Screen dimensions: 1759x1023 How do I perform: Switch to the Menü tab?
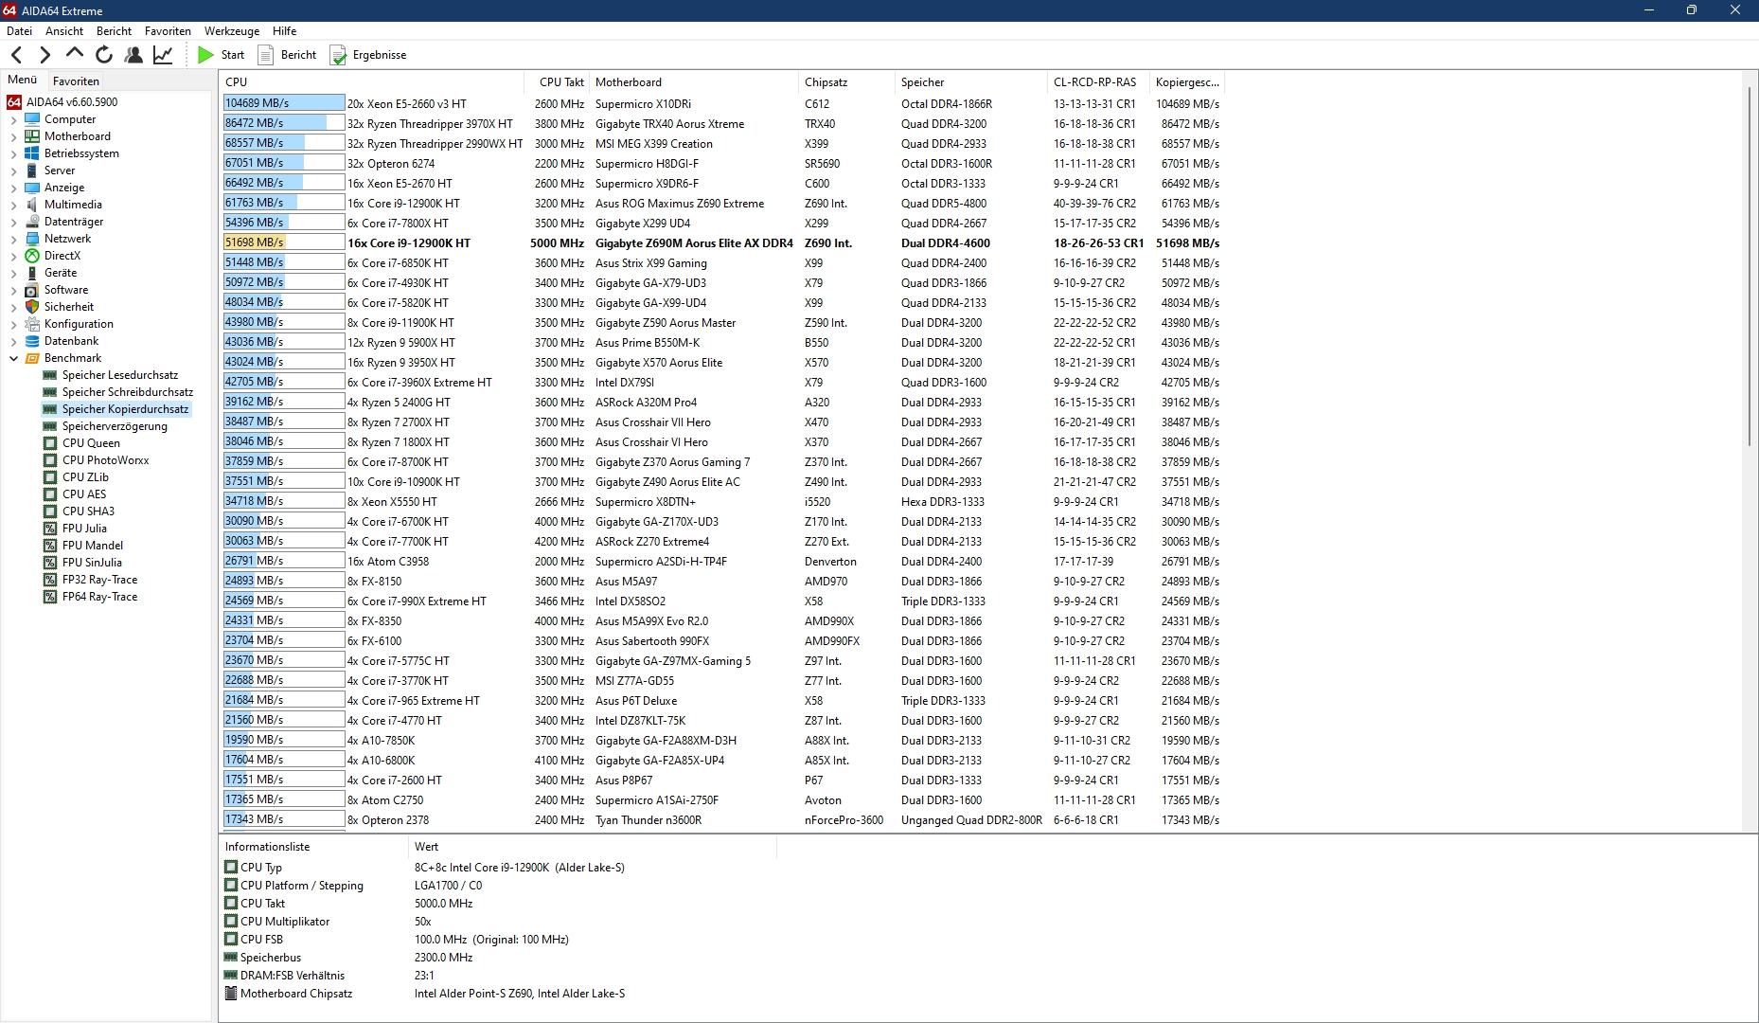[x=23, y=81]
